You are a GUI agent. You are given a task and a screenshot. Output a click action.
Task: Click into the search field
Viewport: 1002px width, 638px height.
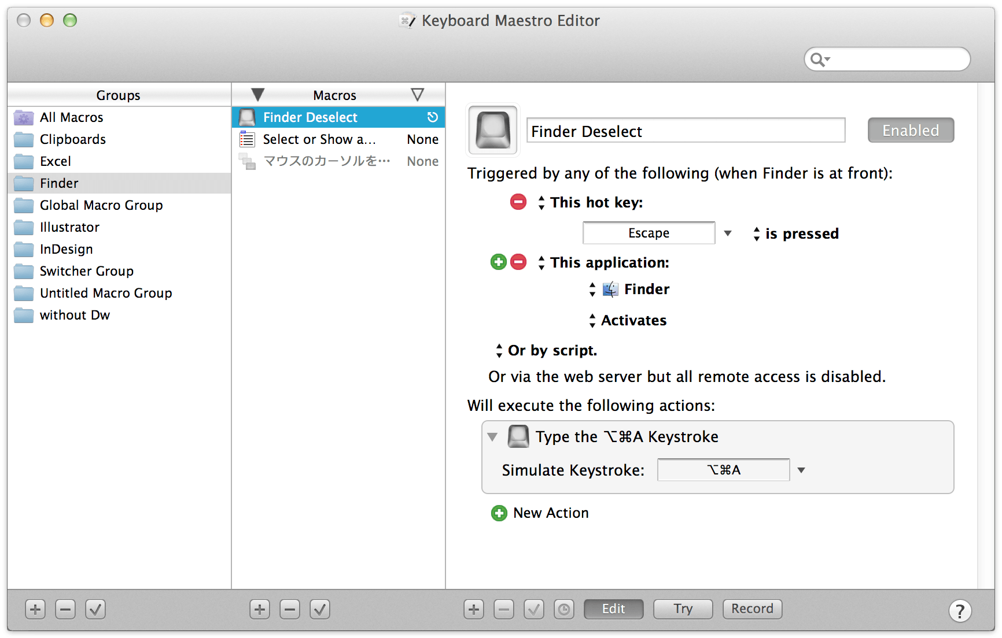[x=887, y=59]
